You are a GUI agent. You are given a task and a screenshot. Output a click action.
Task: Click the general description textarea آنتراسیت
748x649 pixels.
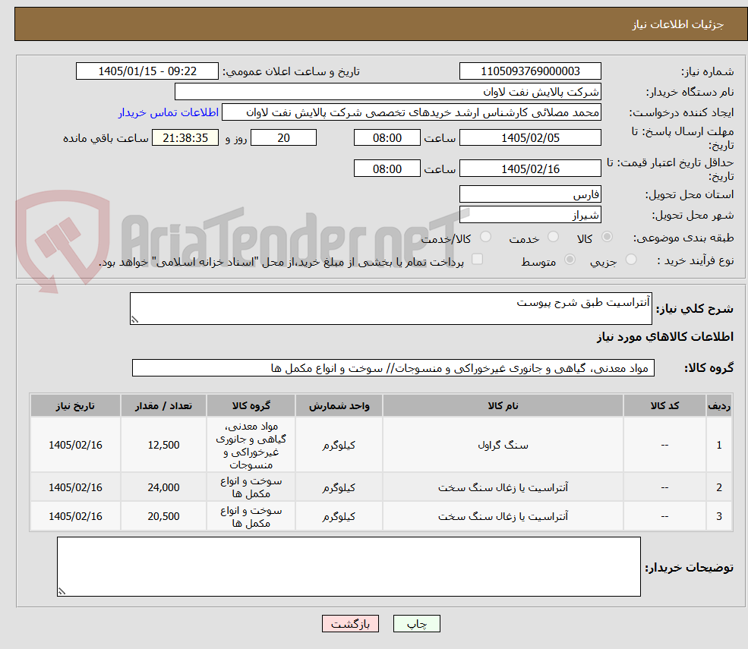tap(390, 308)
